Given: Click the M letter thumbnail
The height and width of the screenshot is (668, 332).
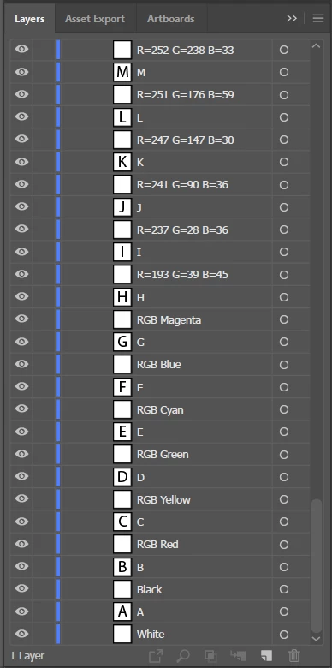Looking at the screenshot, I should pyautogui.click(x=122, y=73).
